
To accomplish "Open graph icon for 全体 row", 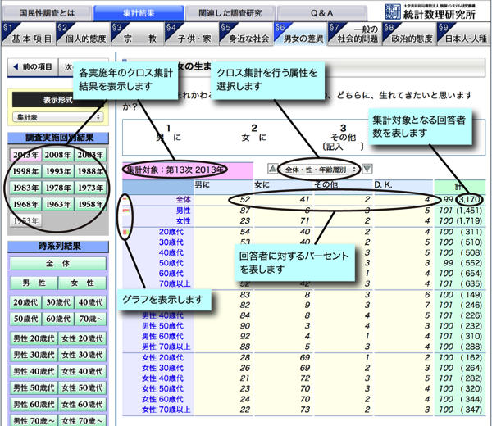I will pyautogui.click(x=125, y=199).
